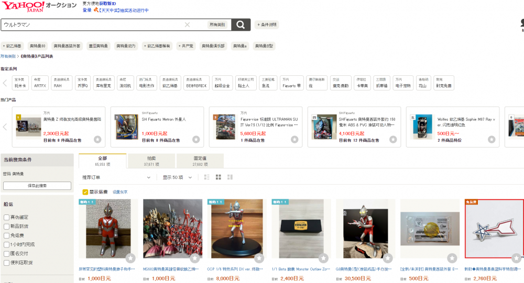Open the star-arrow science patrol pin thumbnail
The width and height of the screenshot is (524, 283).
494,229
